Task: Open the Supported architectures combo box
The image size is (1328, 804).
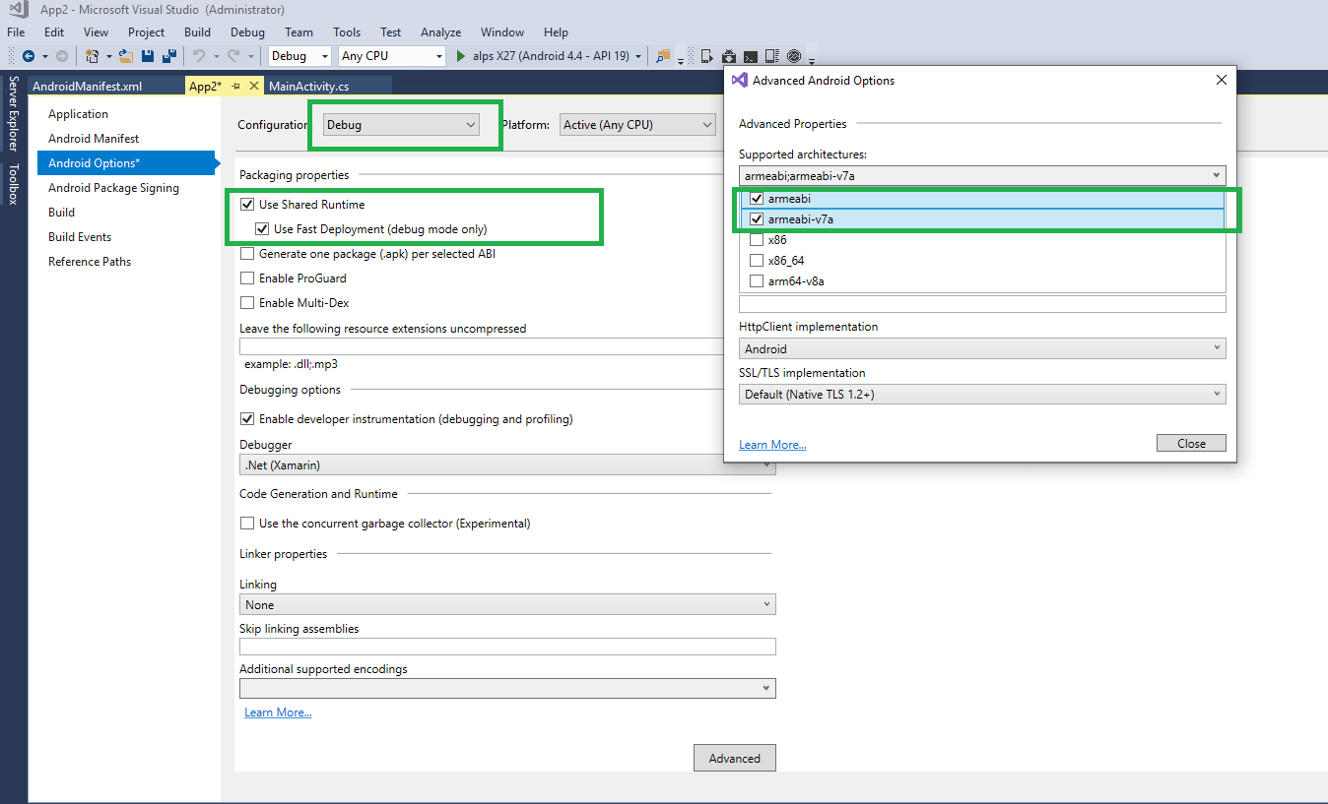Action: click(982, 175)
